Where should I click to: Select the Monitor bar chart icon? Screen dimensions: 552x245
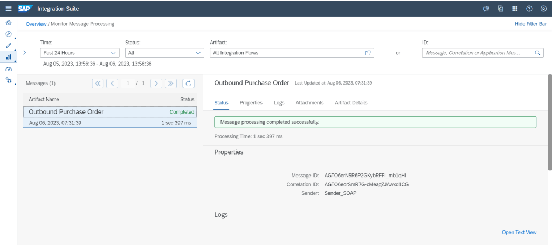(x=8, y=57)
